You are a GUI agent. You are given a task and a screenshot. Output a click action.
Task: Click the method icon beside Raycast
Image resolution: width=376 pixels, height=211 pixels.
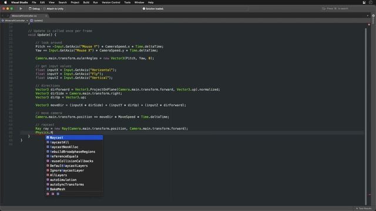[x=48, y=137]
